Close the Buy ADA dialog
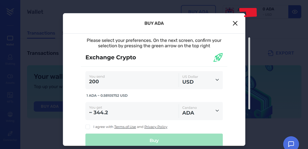This screenshot has width=308, height=149. point(235,23)
